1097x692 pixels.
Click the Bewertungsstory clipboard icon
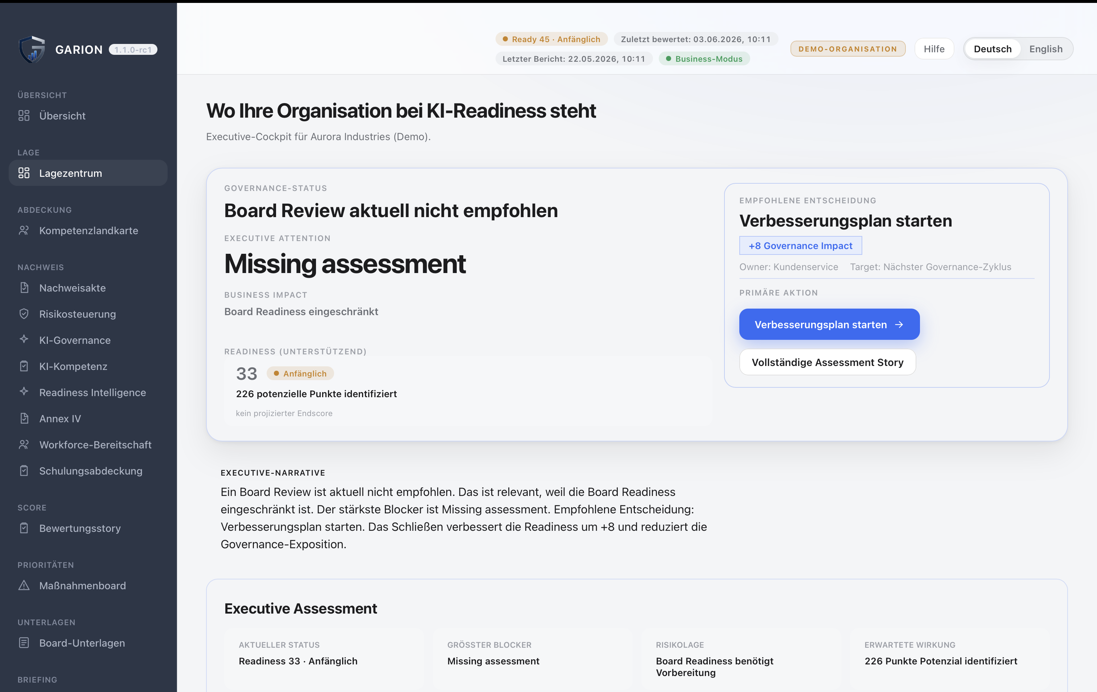(24, 528)
